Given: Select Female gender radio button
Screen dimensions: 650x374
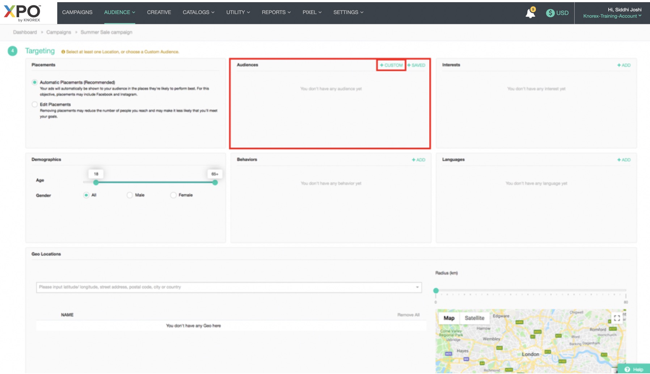Looking at the screenshot, I should coord(173,195).
